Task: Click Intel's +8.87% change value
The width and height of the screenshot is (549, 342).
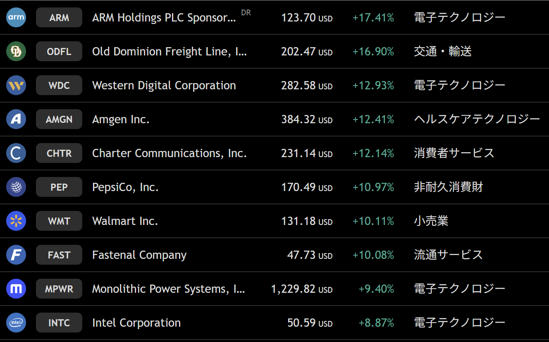Action: tap(376, 323)
